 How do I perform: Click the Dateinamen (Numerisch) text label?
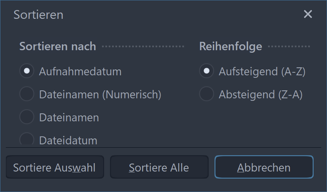click(100, 95)
